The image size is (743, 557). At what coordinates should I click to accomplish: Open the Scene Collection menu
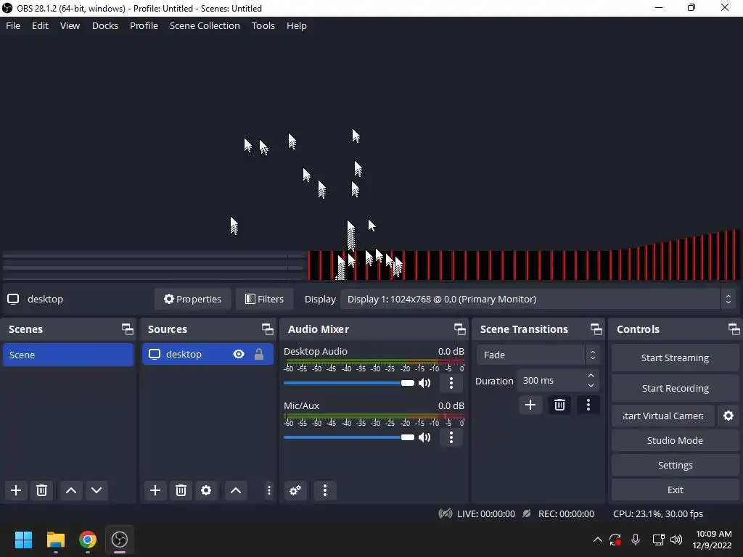tap(205, 25)
